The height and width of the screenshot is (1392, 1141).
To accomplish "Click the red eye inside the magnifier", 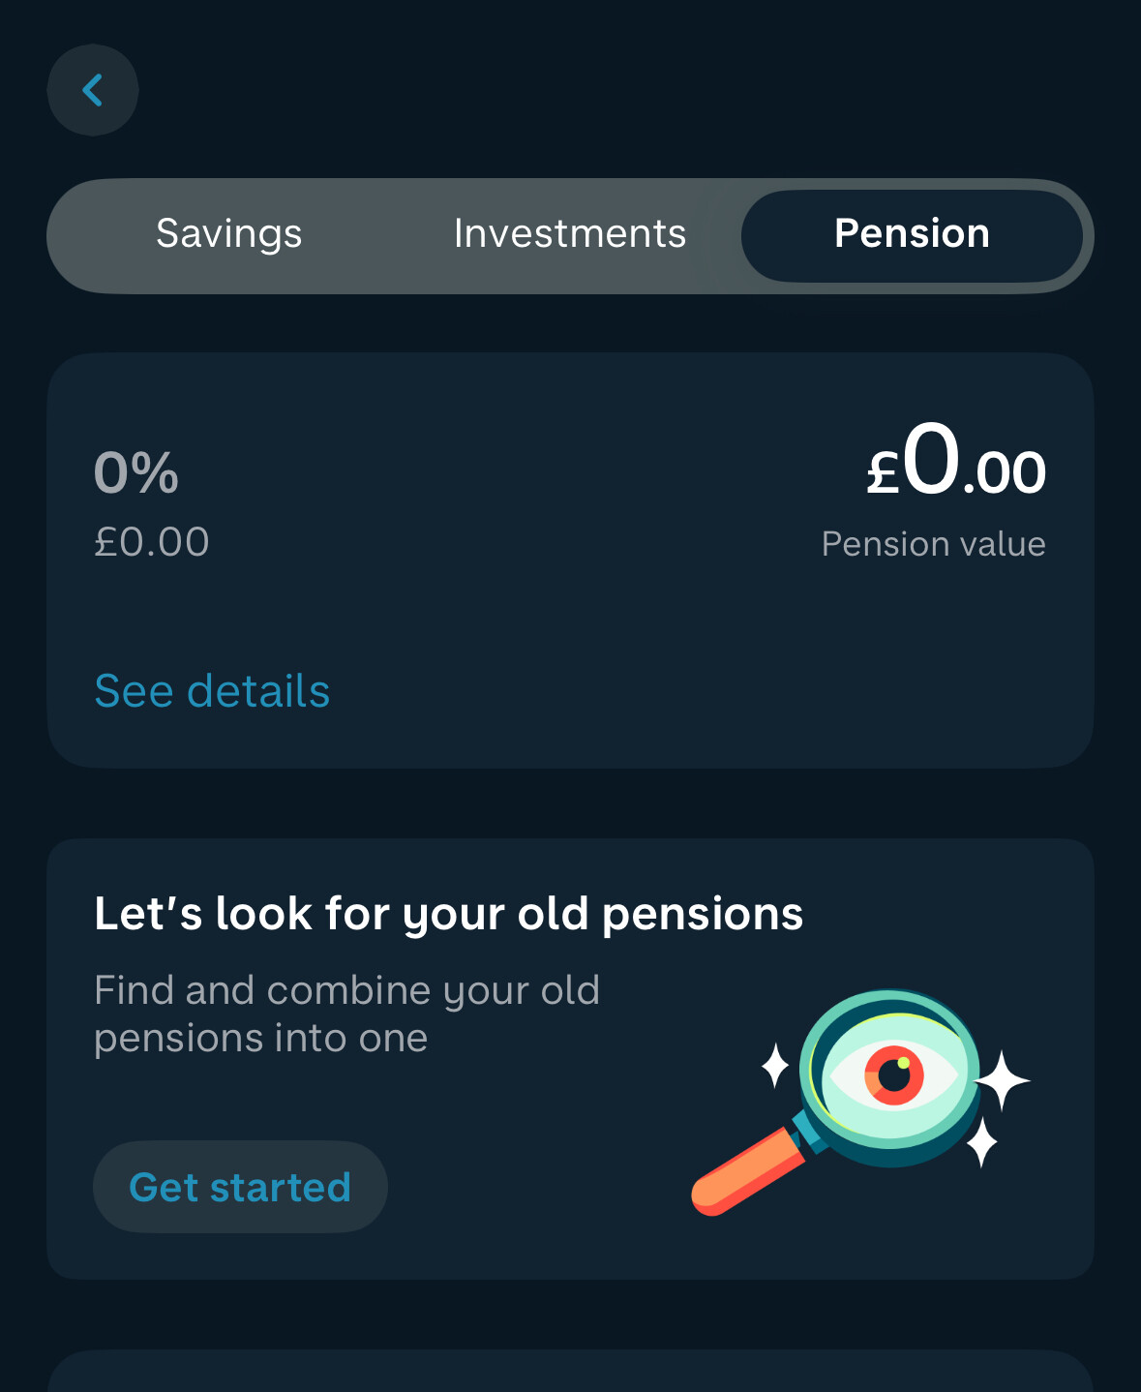I will [x=894, y=1074].
